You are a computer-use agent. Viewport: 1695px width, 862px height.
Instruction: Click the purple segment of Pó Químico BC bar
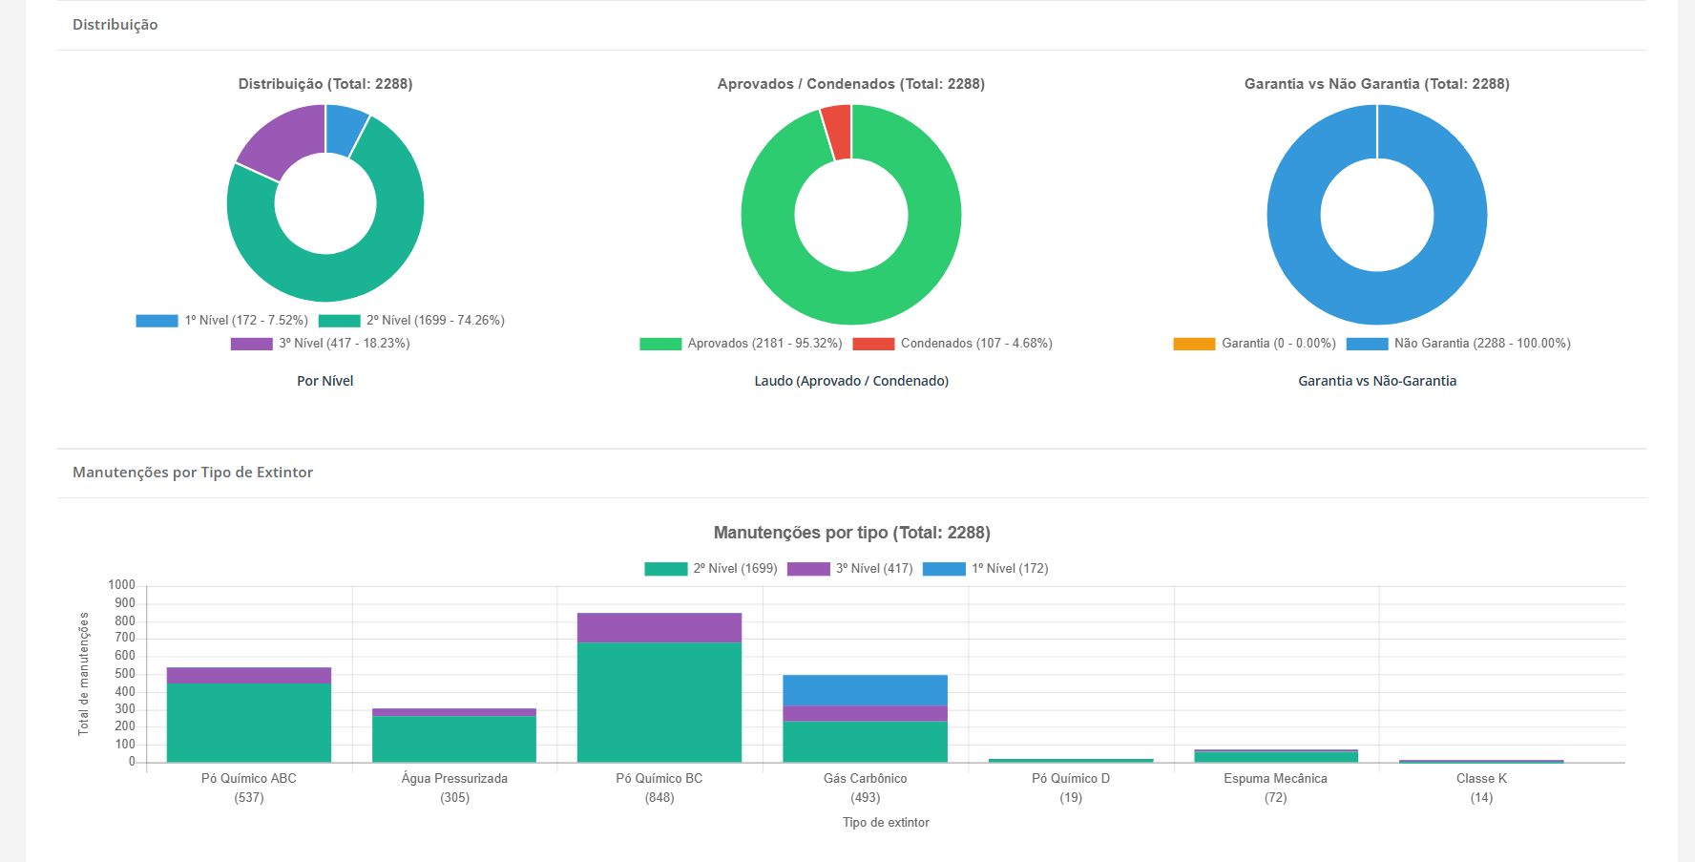point(659,628)
